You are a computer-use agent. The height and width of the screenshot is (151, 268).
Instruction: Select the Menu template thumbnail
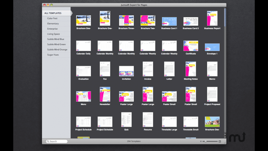pos(83,96)
